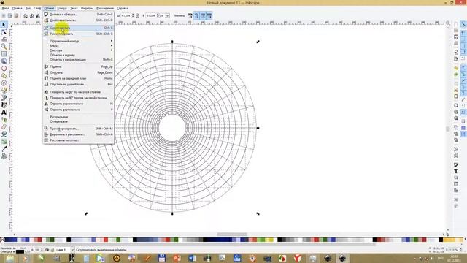The width and height of the screenshot is (467, 263).
Task: Click the horizontal canvas scrollbar thumb
Action: click(232, 235)
